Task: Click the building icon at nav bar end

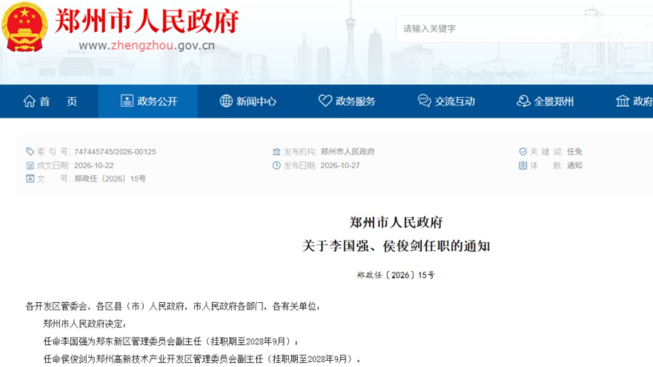Action: pyautogui.click(x=623, y=101)
